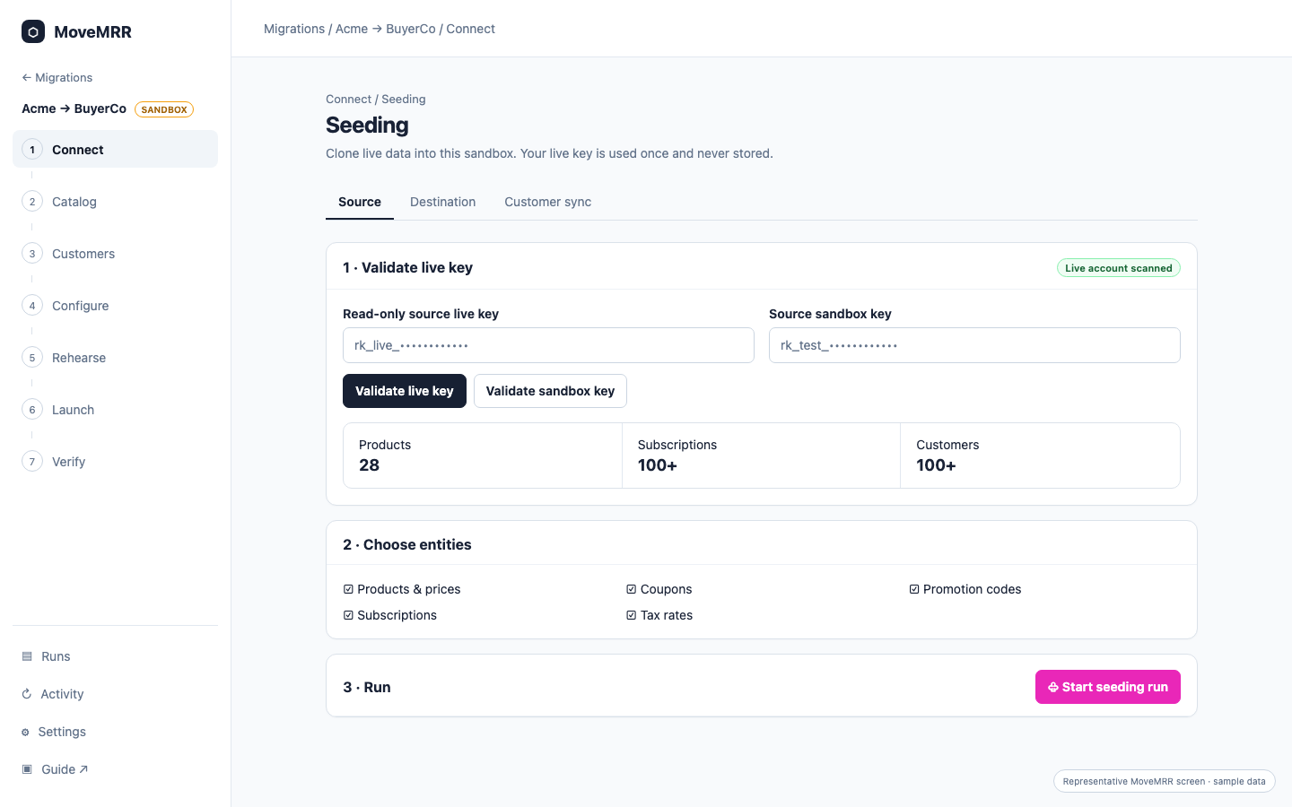
Task: Go back to Migrations arrow link
Action: click(57, 77)
